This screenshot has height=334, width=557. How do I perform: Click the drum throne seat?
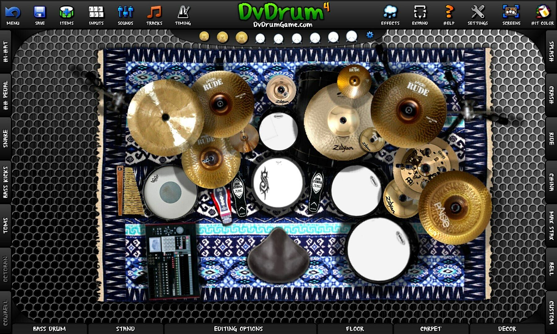click(278, 255)
